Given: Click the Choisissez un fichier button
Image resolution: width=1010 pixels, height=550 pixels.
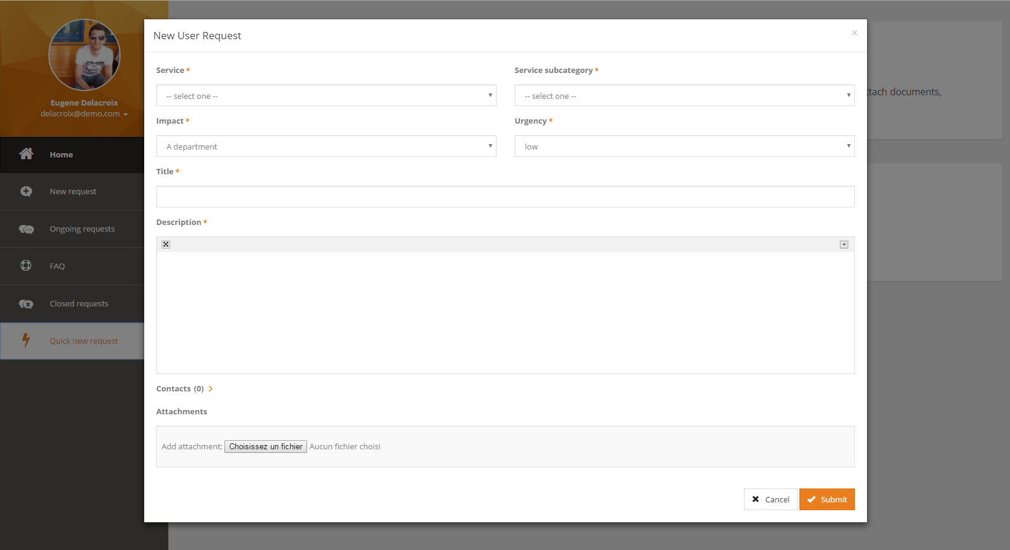Looking at the screenshot, I should point(265,447).
